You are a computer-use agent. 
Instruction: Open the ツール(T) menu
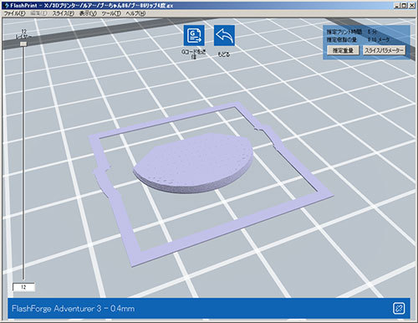tap(111, 13)
